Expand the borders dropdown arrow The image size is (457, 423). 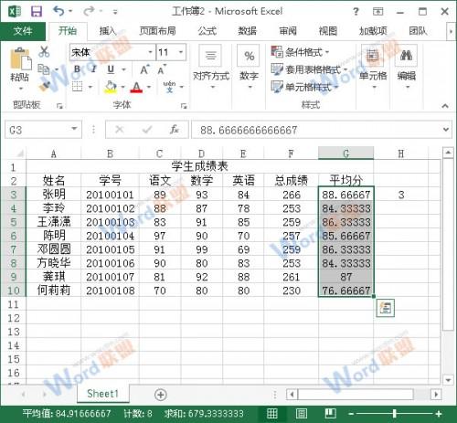(90, 87)
